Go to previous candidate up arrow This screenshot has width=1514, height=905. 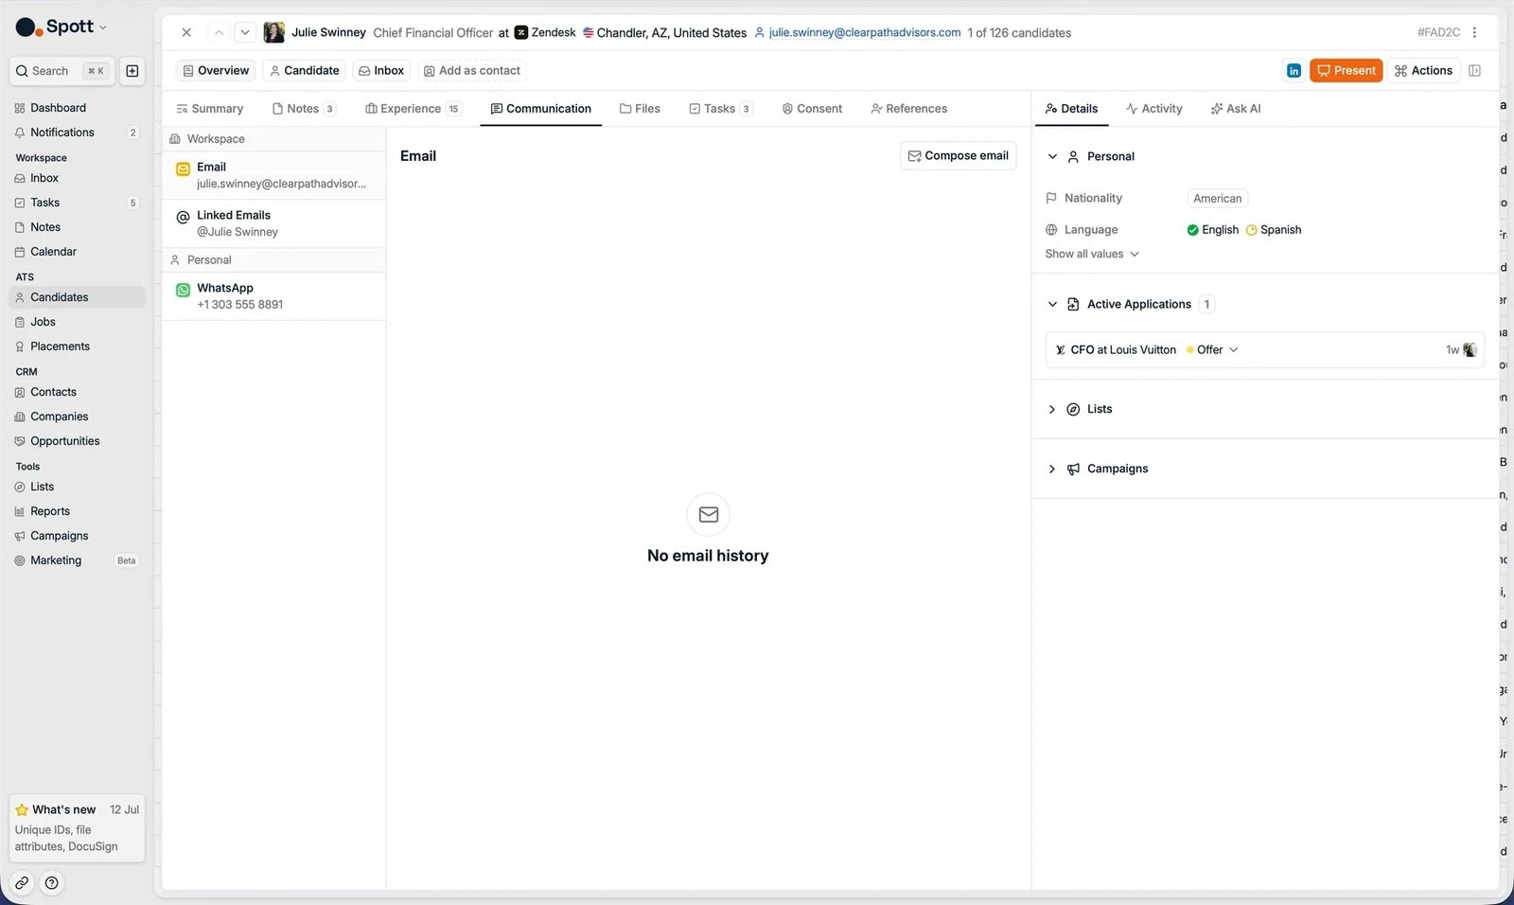point(219,32)
